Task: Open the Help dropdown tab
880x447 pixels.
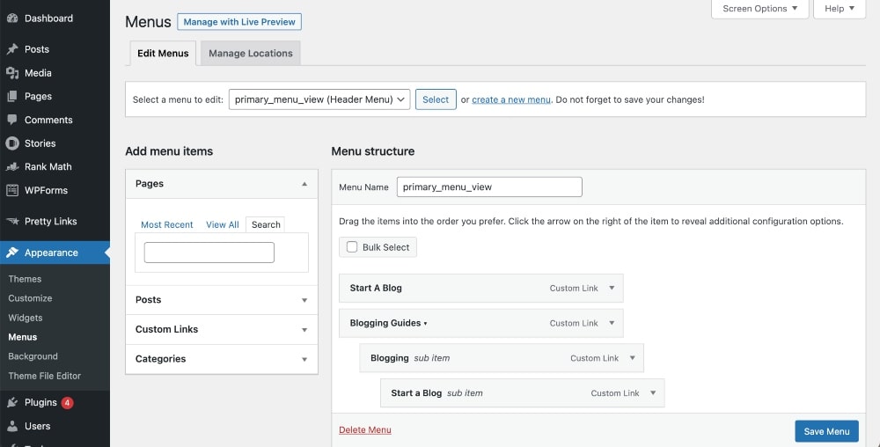Action: tap(840, 9)
